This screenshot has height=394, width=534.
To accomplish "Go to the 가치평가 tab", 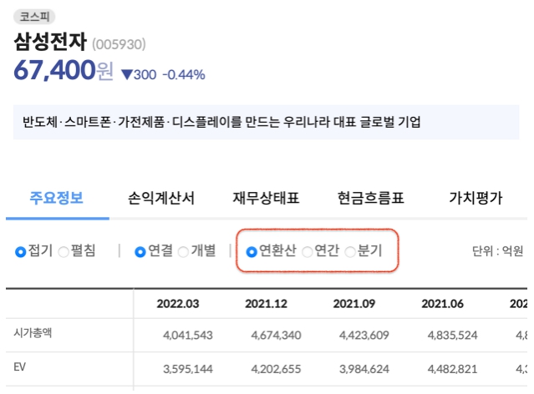I will point(476,198).
